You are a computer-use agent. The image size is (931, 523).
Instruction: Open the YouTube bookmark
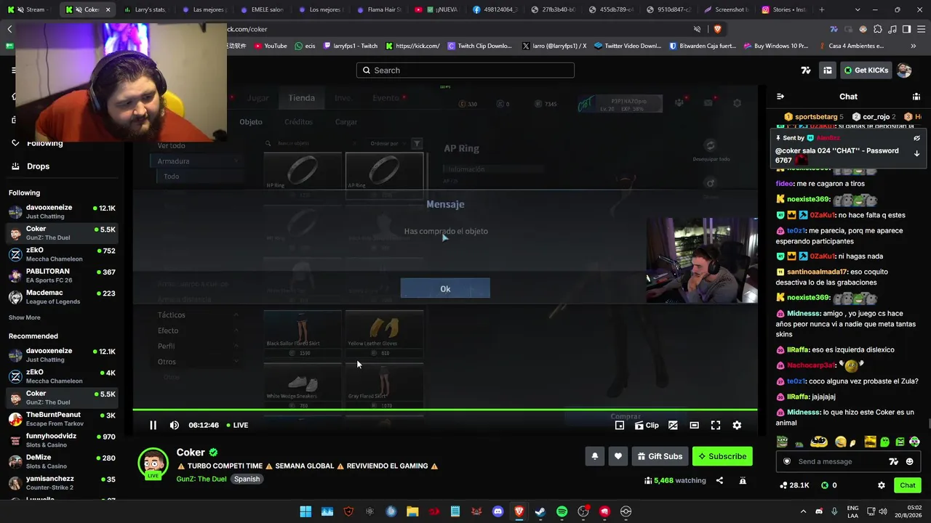coord(271,46)
